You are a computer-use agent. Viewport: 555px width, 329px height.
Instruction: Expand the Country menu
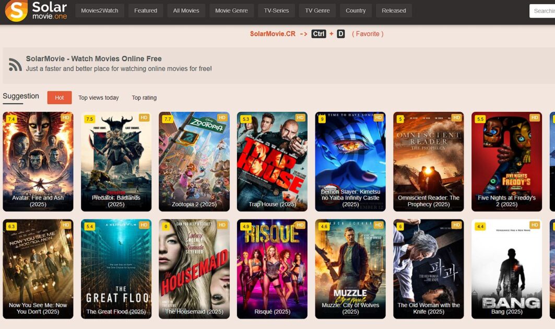pos(356,10)
